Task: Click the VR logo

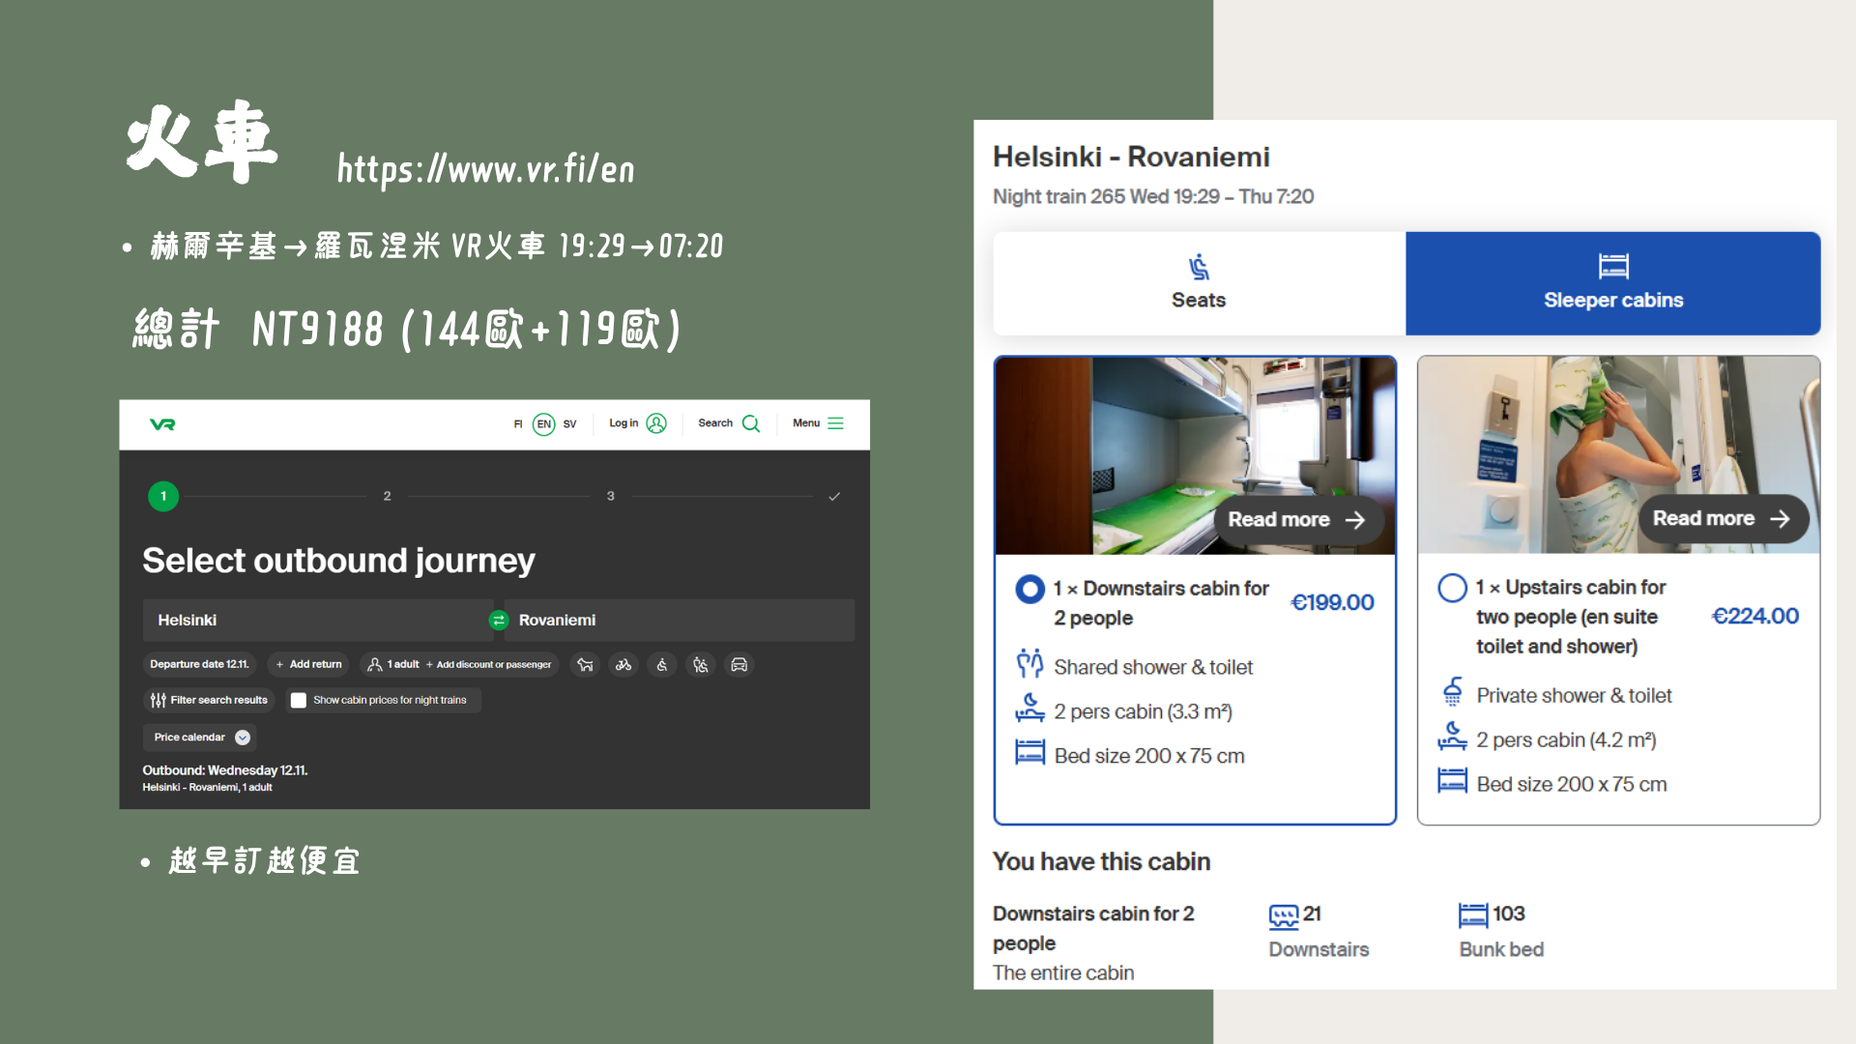Action: (x=162, y=424)
